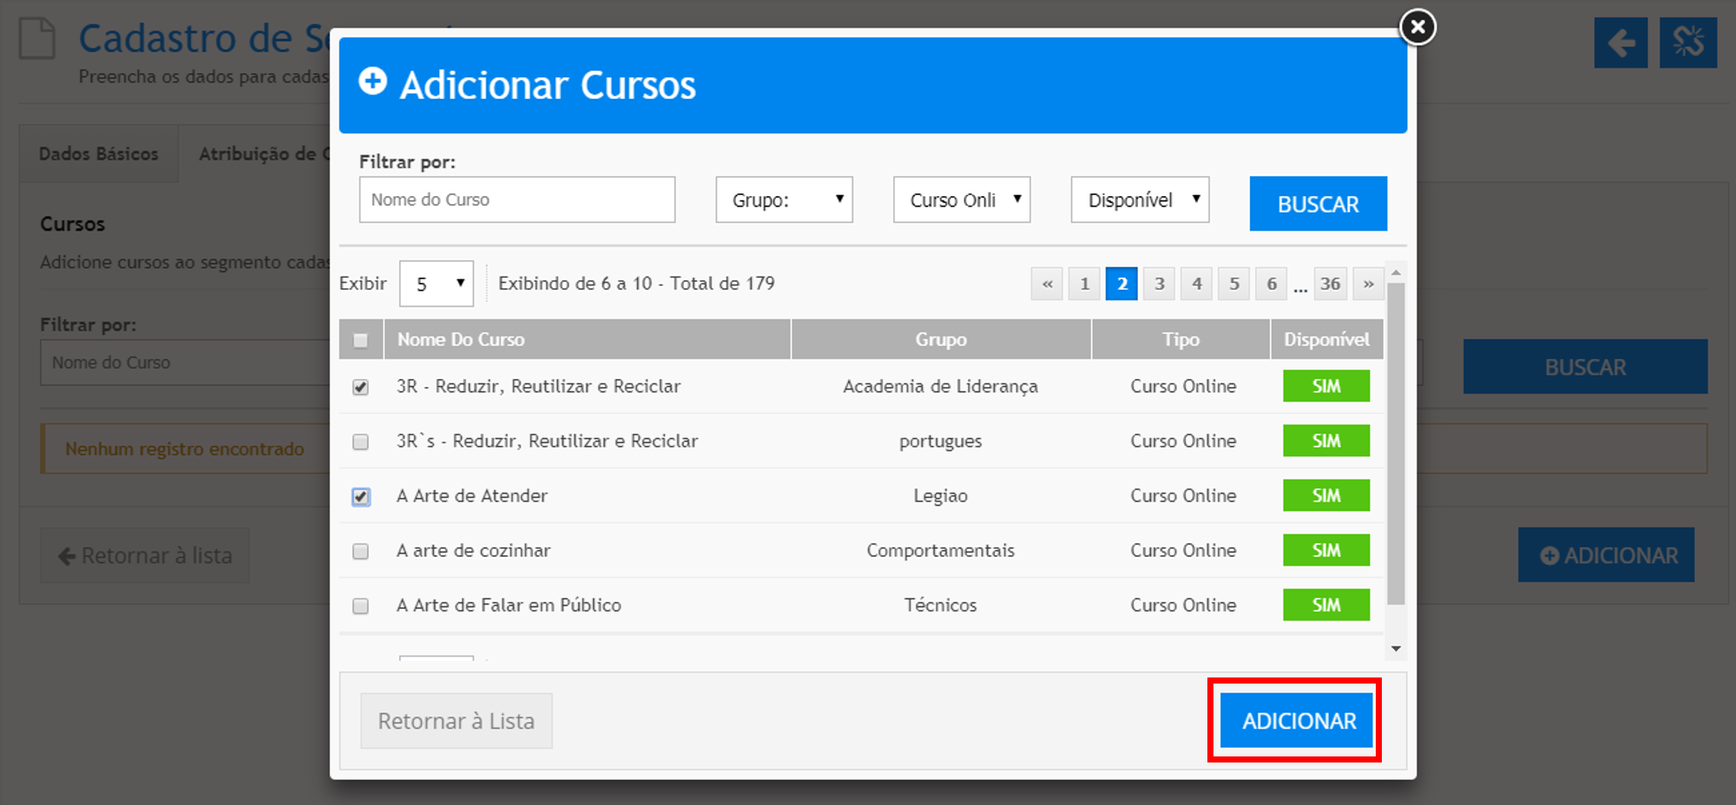Check the A arte de cozinhar course
The height and width of the screenshot is (805, 1736).
(x=360, y=551)
